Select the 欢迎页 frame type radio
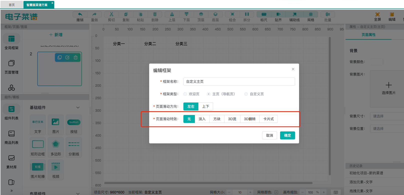Screen dimensions: 404x195 point(185,94)
